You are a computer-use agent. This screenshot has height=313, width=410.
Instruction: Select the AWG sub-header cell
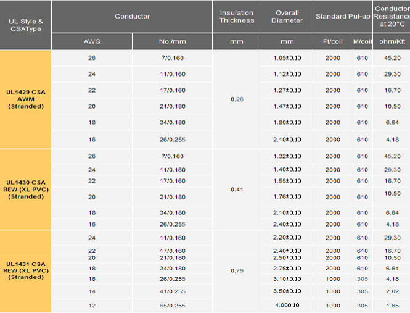(x=92, y=41)
